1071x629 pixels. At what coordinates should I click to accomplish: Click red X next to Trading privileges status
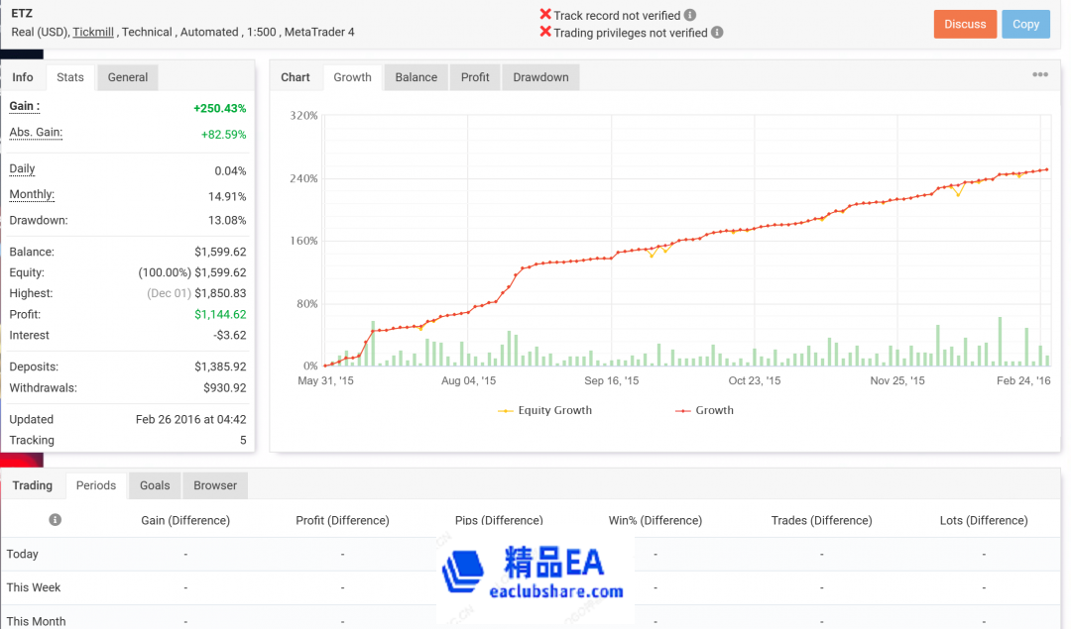click(x=544, y=32)
